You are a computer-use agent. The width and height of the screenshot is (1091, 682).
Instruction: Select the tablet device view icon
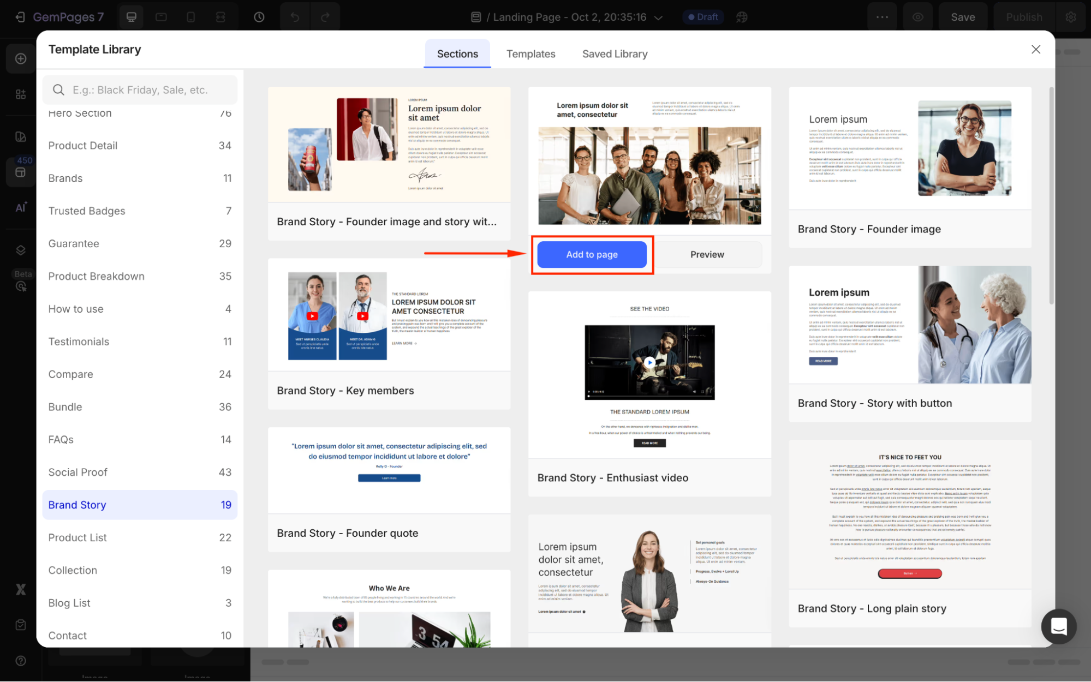click(x=161, y=17)
